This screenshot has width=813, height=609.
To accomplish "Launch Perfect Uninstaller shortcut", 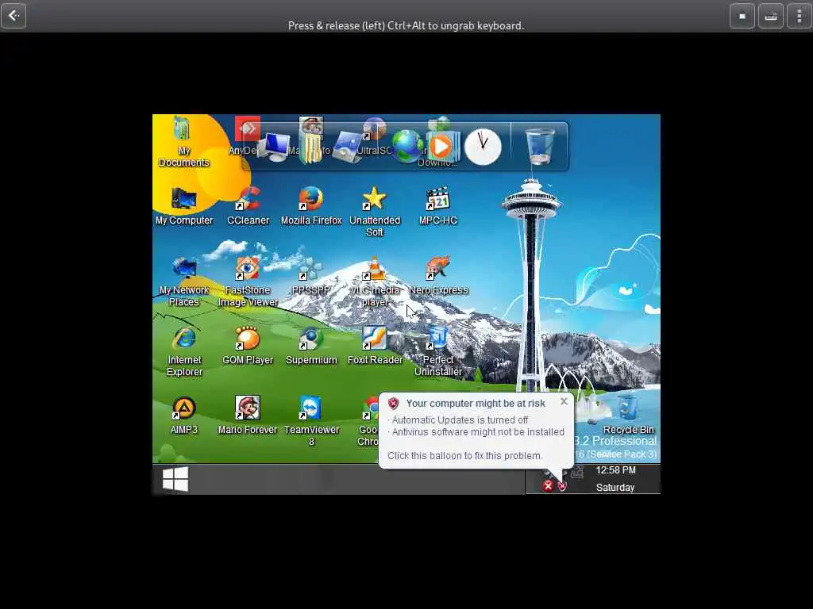I will coord(438,352).
